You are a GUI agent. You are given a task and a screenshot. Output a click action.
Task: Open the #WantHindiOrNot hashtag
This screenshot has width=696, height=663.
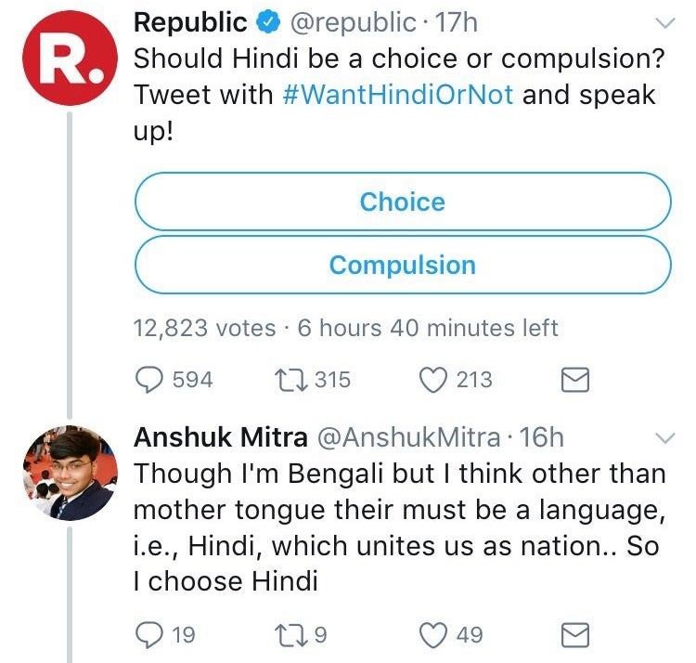pos(398,95)
